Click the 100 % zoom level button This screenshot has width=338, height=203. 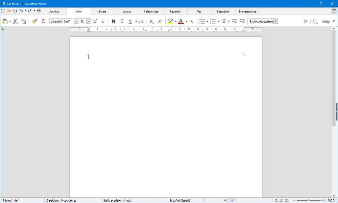[331, 200]
